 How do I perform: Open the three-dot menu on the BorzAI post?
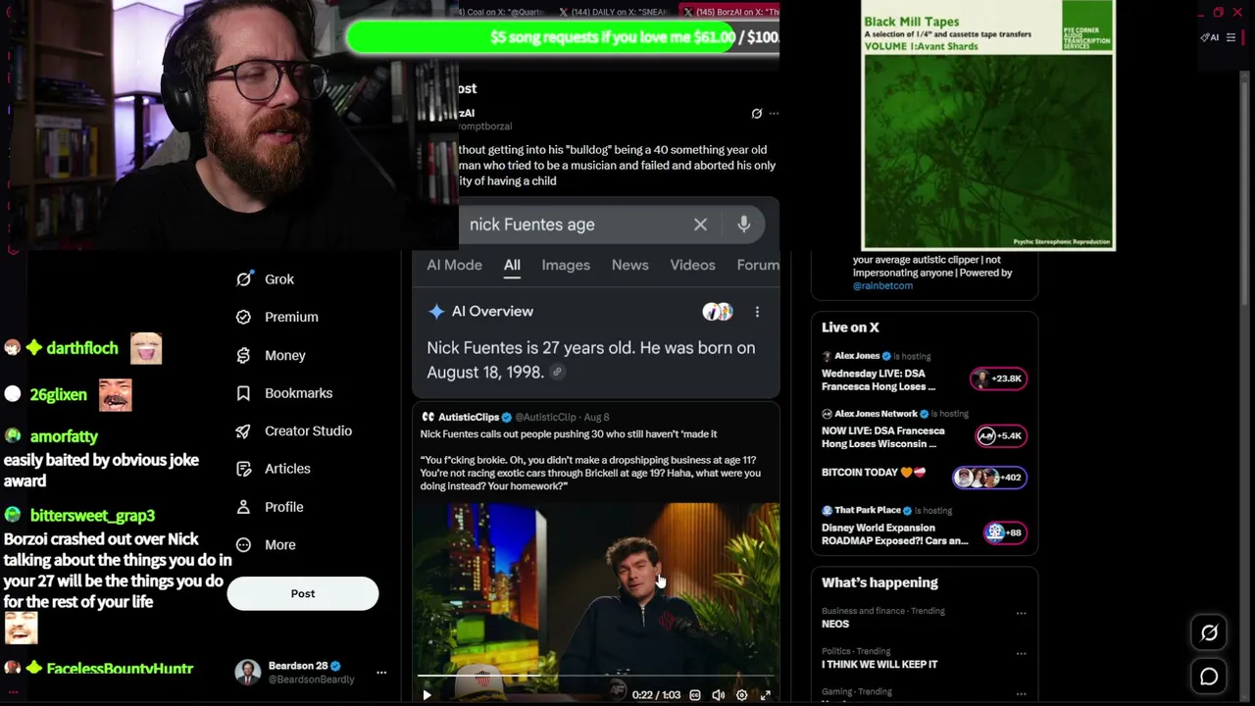pyautogui.click(x=774, y=114)
